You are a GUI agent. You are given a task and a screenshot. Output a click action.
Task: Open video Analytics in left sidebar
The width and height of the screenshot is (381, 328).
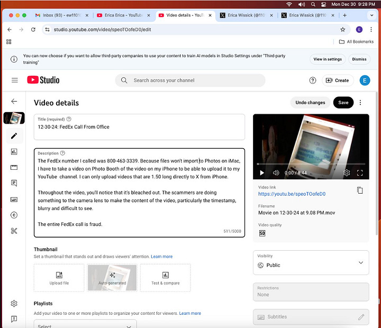pos(14,152)
